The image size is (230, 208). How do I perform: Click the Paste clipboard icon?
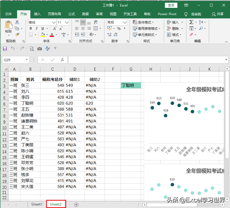pyautogui.click(x=8, y=24)
